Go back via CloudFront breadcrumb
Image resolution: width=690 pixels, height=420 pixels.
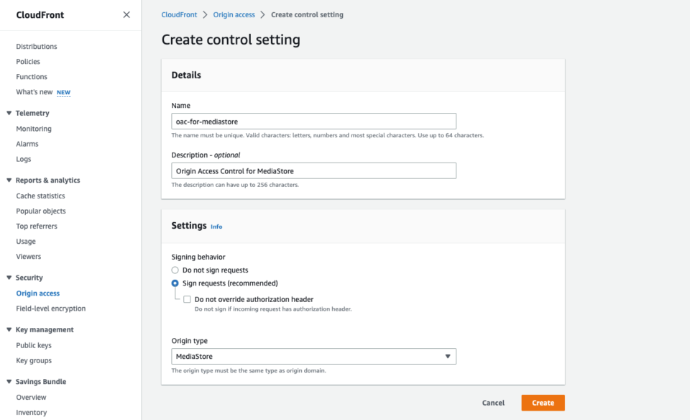pos(179,14)
